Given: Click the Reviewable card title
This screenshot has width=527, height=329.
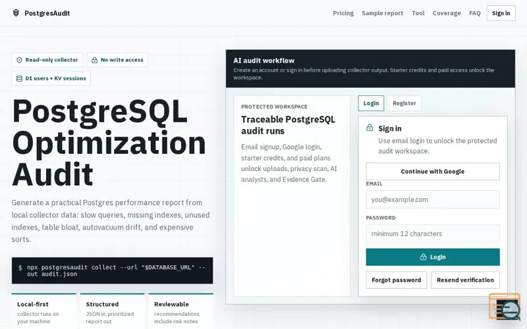Looking at the screenshot, I should point(171,305).
